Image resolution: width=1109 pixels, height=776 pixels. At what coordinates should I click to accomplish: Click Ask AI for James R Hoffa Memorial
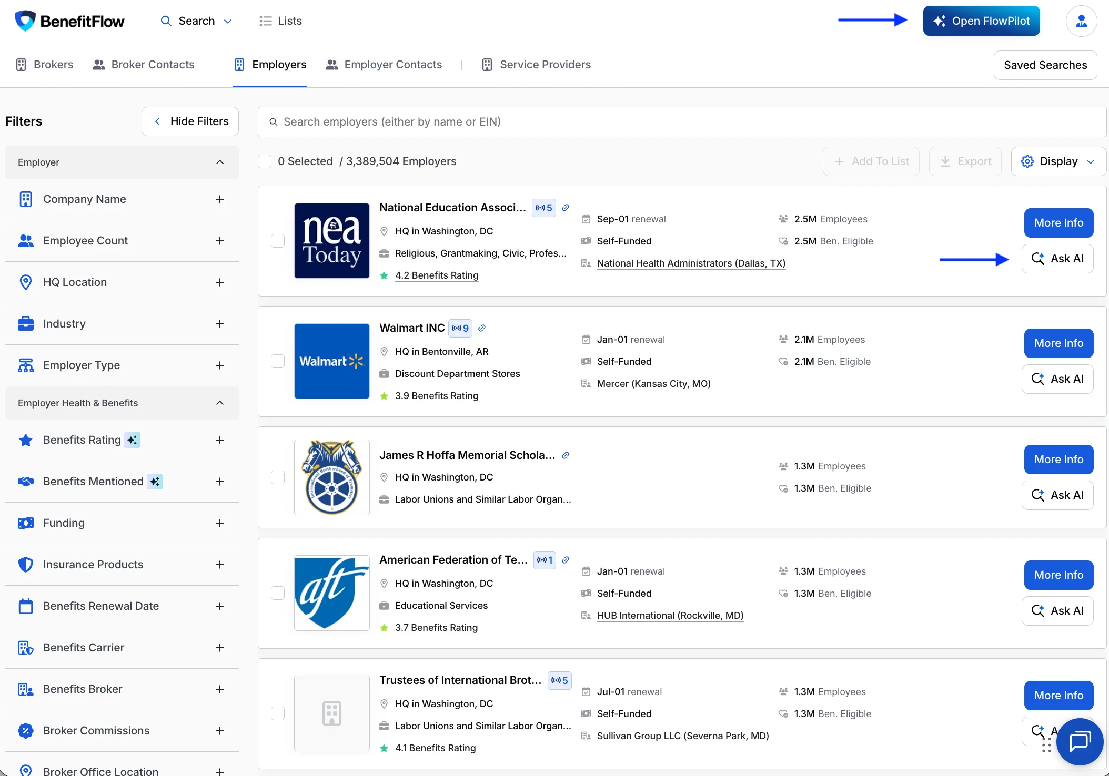(1057, 495)
